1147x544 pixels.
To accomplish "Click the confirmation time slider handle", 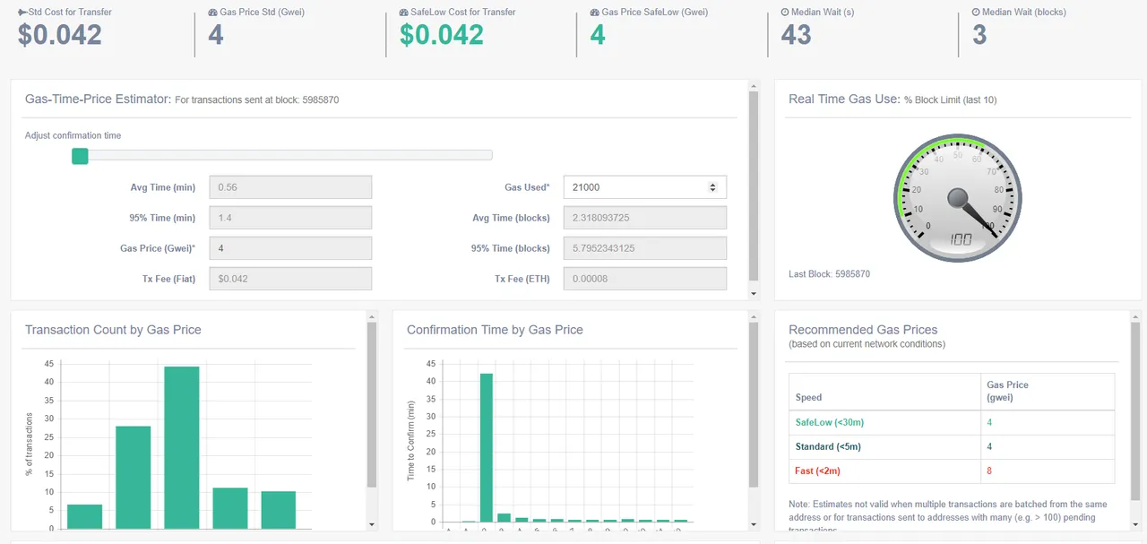I will point(80,156).
